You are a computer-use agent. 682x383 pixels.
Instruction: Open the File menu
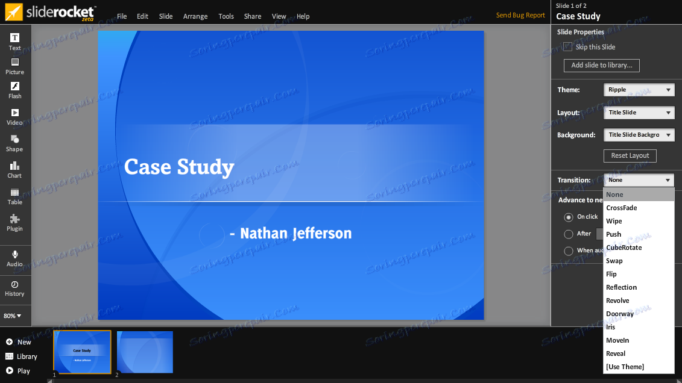pyautogui.click(x=122, y=16)
